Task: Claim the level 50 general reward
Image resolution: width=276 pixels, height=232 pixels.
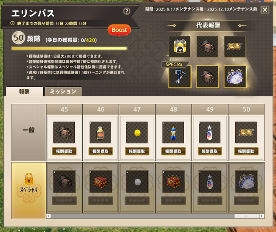Action: coord(246,151)
